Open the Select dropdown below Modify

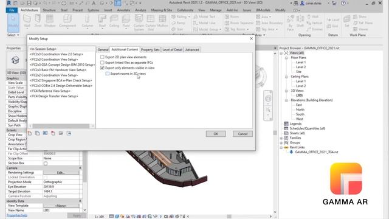pyautogui.click(x=13, y=35)
